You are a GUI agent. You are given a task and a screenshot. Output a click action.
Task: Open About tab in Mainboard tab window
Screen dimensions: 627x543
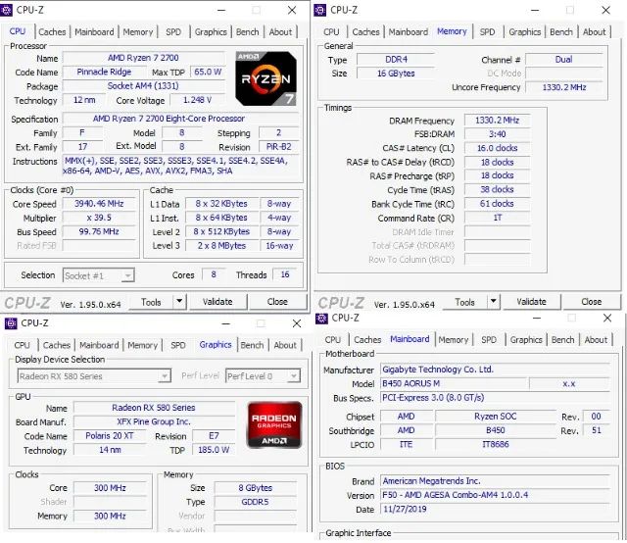[596, 340]
